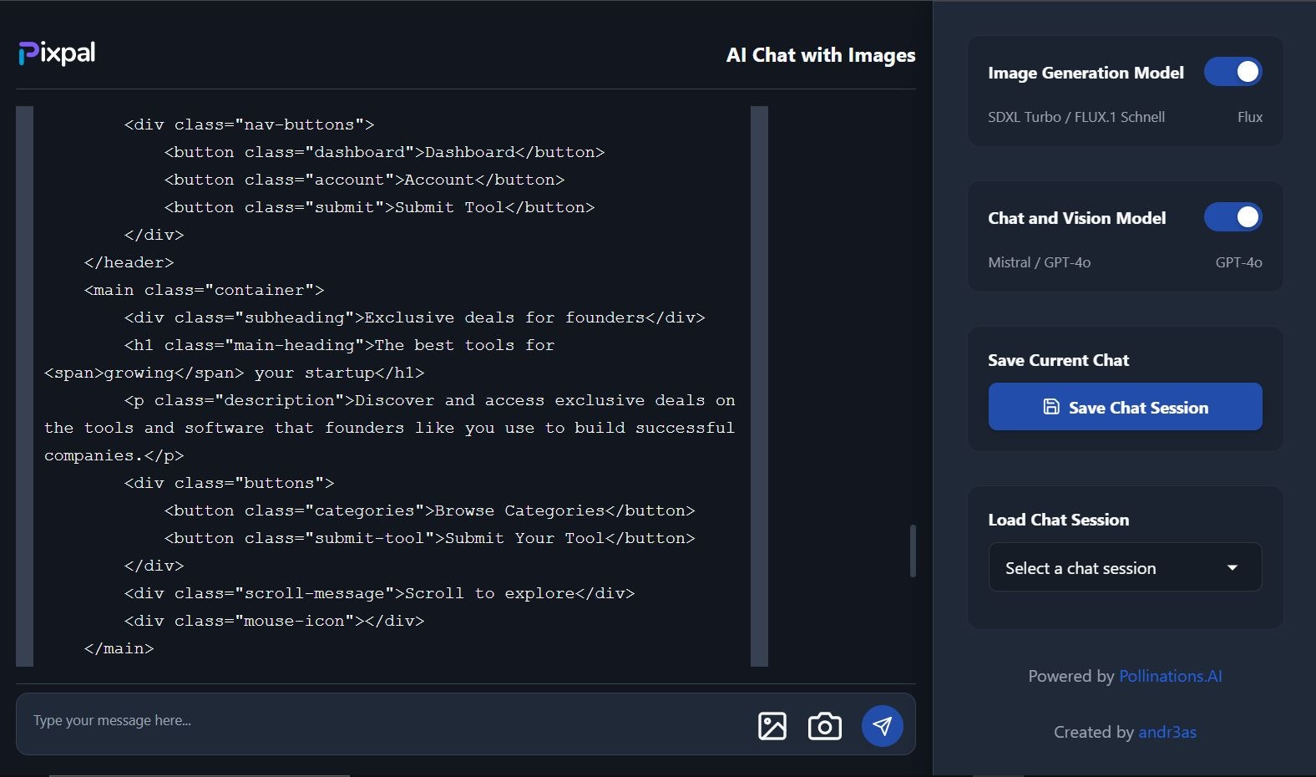Click the Browse Categories button code line
Image resolution: width=1316 pixels, height=777 pixels.
point(429,510)
